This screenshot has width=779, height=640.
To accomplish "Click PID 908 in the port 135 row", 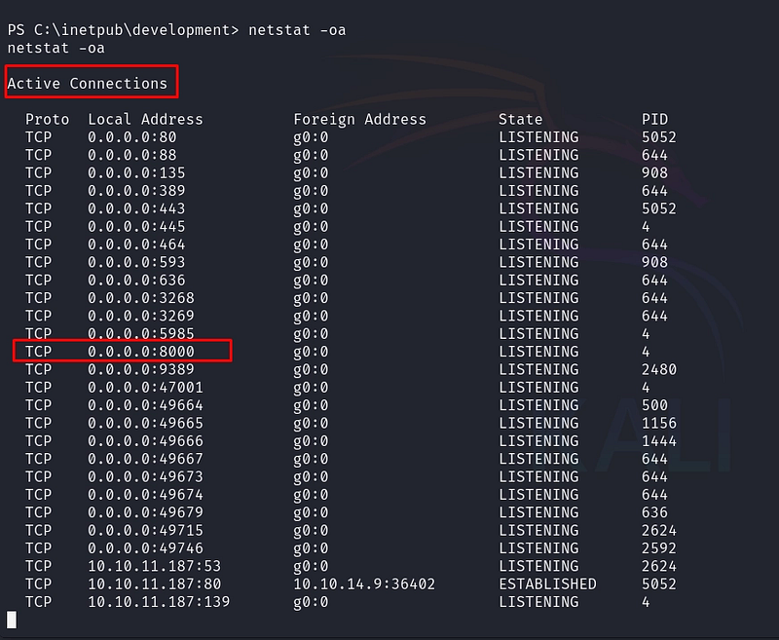I will coord(654,173).
